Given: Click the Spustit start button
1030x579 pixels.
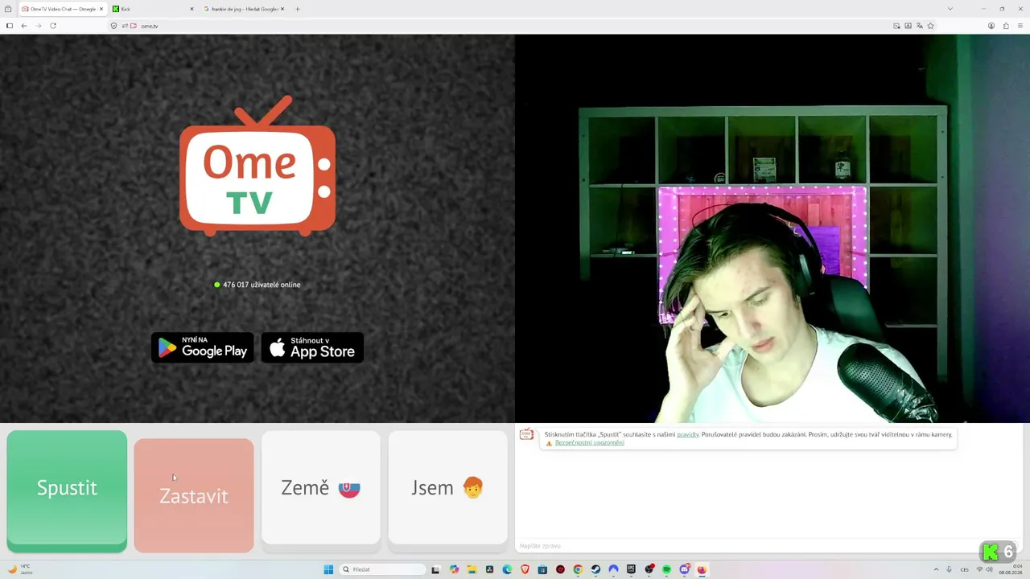Looking at the screenshot, I should 67,491.
